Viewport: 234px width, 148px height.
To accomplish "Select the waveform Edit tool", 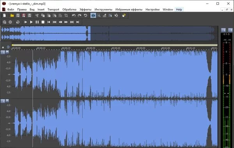I will tap(93, 15).
